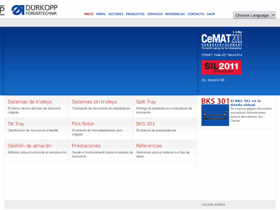
Task: Open the Prestaciones link
Action: (86, 146)
